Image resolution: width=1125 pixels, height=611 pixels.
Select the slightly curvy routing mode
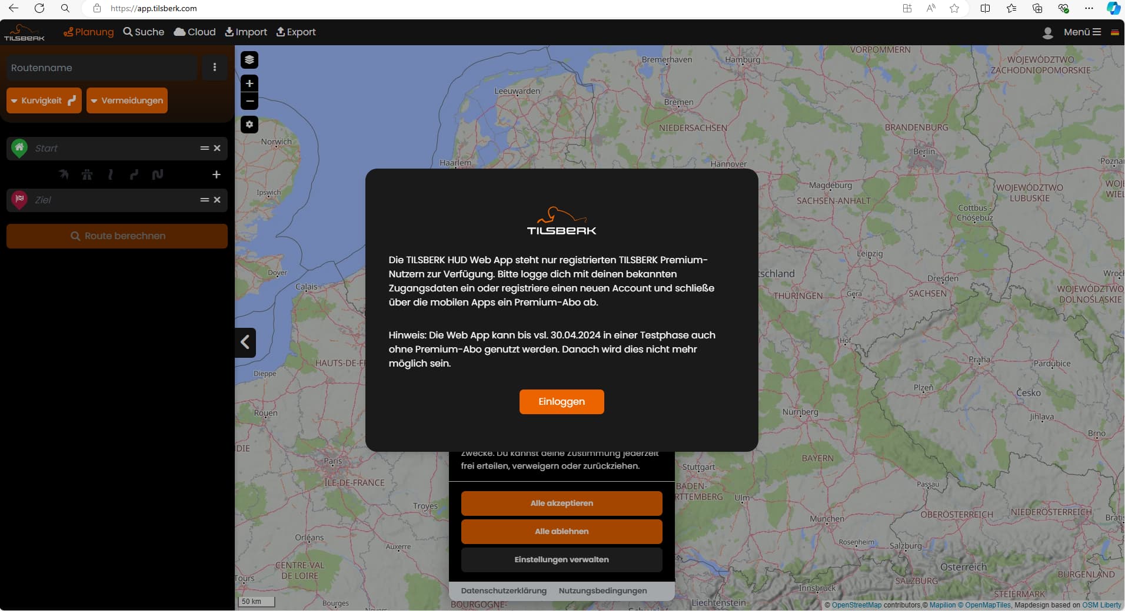[111, 174]
